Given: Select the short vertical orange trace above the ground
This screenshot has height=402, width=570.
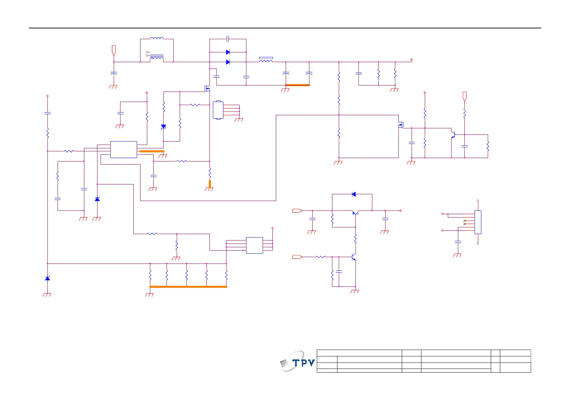Looking at the screenshot, I should coord(210,184).
